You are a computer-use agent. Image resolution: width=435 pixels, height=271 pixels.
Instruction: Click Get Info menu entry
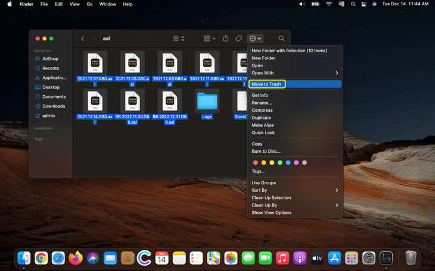[x=260, y=95]
